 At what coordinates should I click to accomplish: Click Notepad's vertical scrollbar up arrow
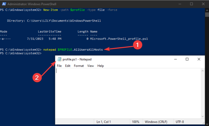tap(203, 71)
